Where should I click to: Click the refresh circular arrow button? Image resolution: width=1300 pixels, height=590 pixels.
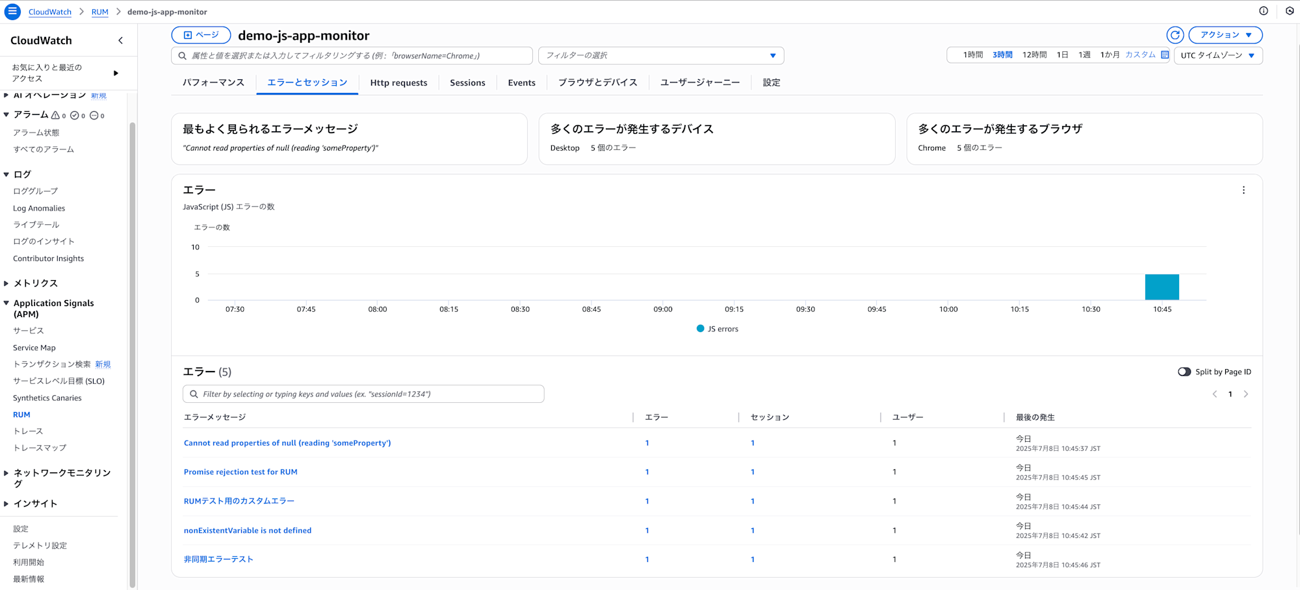(1175, 35)
